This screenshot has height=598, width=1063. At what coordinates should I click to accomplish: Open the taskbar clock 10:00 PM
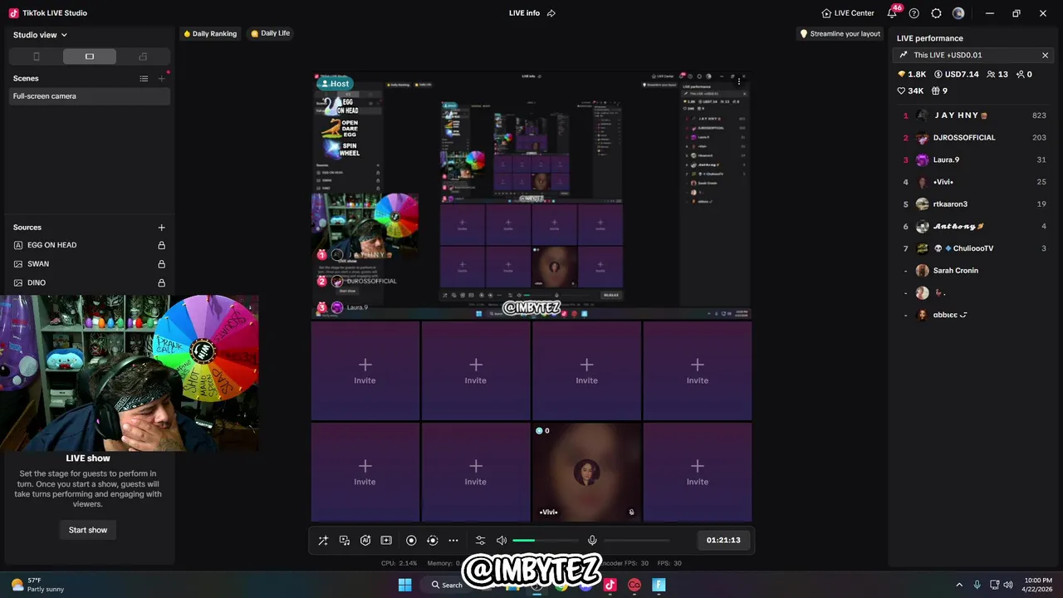tap(1038, 585)
